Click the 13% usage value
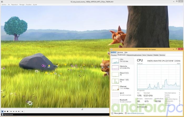This screenshot has width=184, height=117. click(139, 96)
